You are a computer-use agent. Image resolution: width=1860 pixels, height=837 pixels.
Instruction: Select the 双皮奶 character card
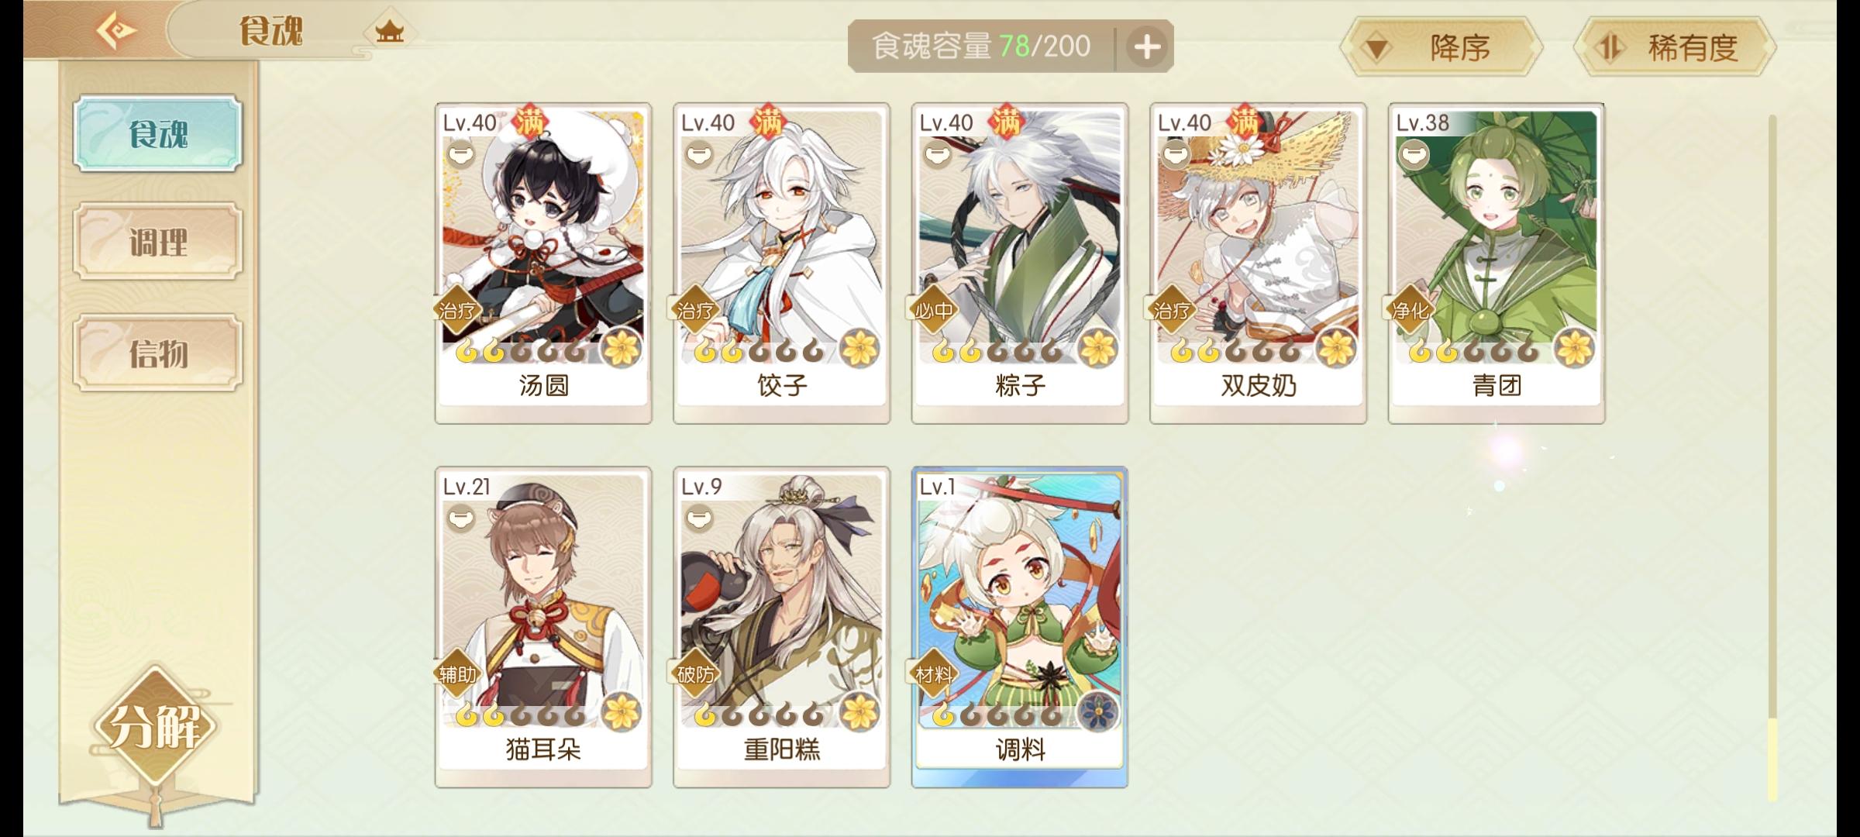click(1258, 263)
